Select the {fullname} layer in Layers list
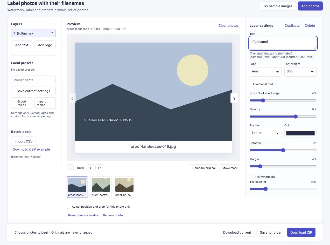This screenshot has height=245, width=330. (33, 33)
